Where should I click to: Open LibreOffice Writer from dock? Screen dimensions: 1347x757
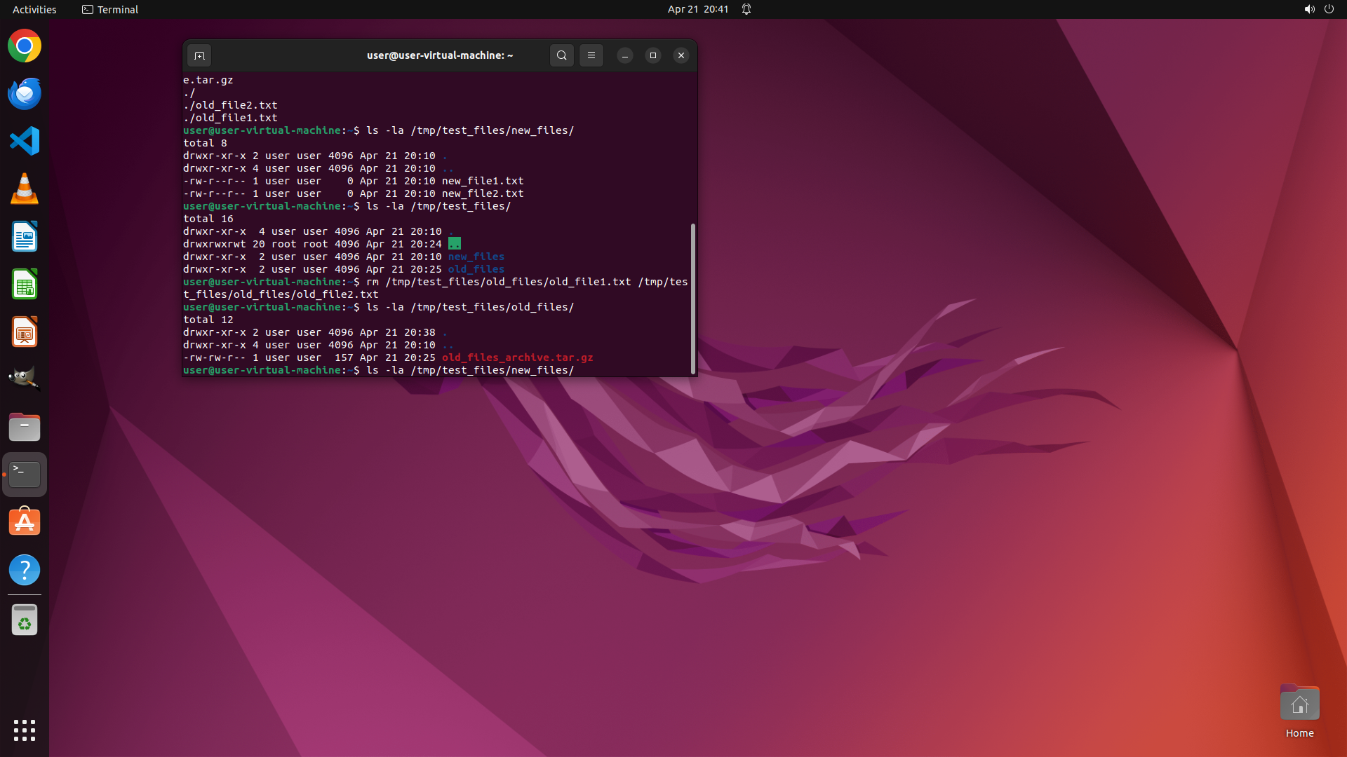point(25,237)
